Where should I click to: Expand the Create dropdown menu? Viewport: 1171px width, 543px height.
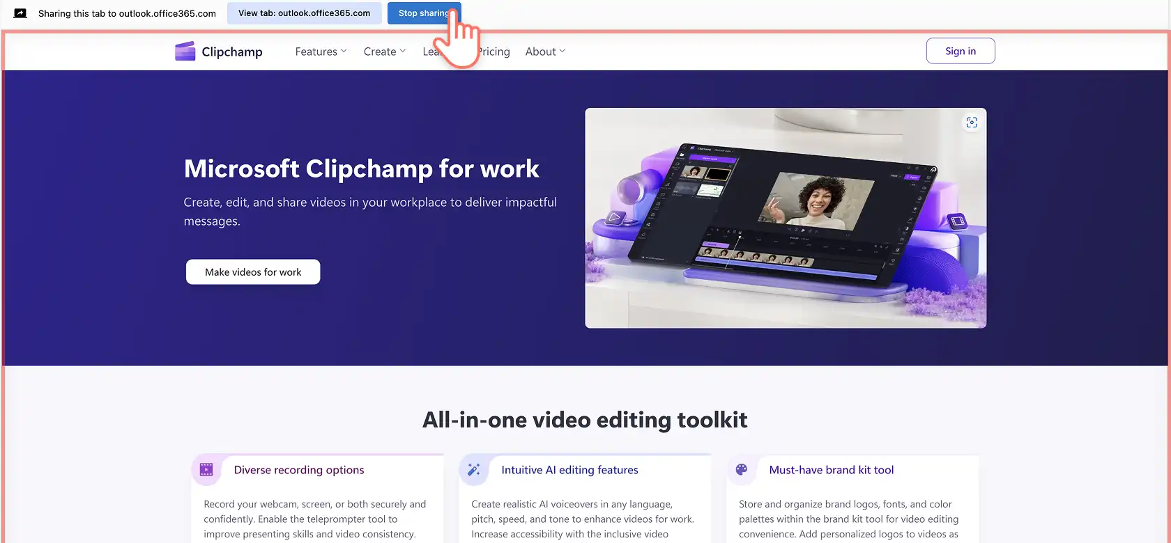[385, 52]
